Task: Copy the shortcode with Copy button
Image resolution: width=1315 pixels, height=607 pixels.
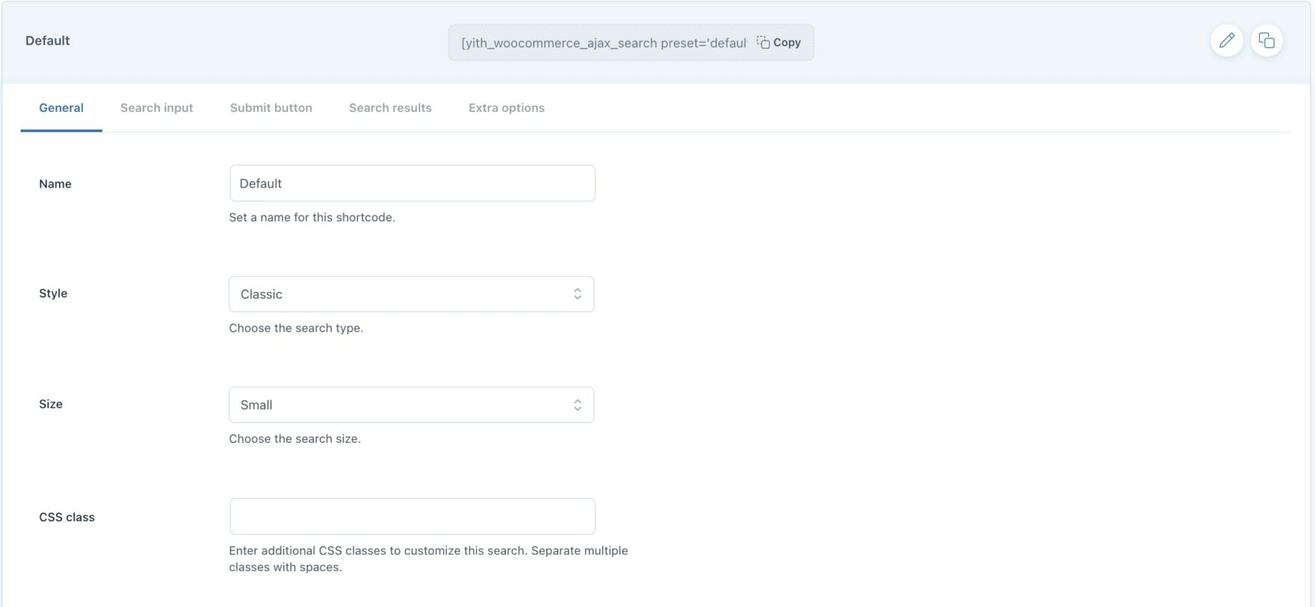Action: tap(779, 43)
